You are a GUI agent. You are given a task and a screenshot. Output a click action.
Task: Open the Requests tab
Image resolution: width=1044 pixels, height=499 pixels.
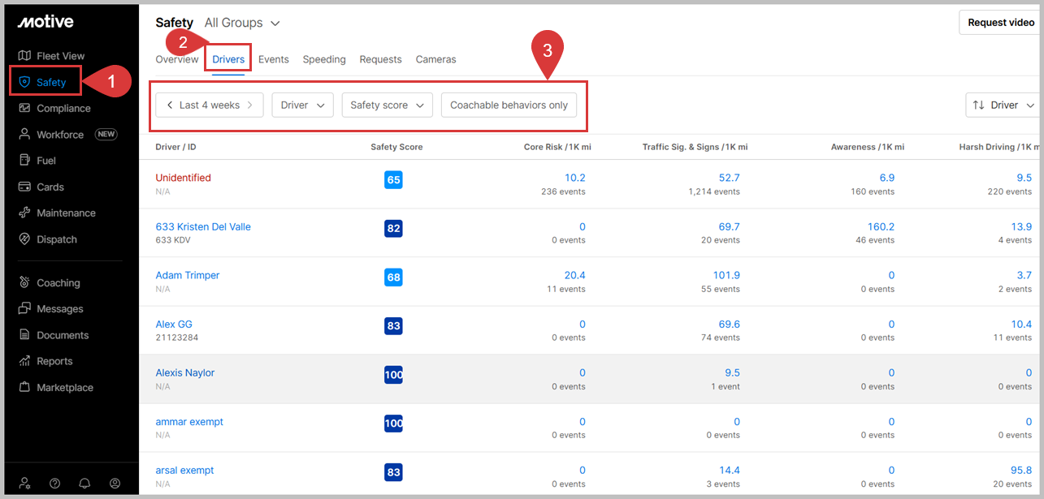[380, 59]
